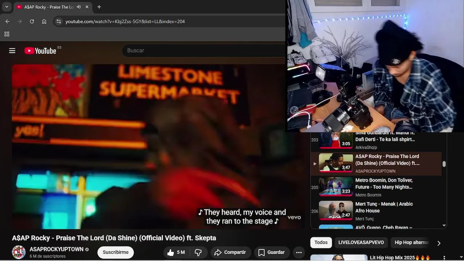The width and height of the screenshot is (464, 261).
Task: Open options for Lit Hip Hop Mix 2025
Action: click(444, 258)
